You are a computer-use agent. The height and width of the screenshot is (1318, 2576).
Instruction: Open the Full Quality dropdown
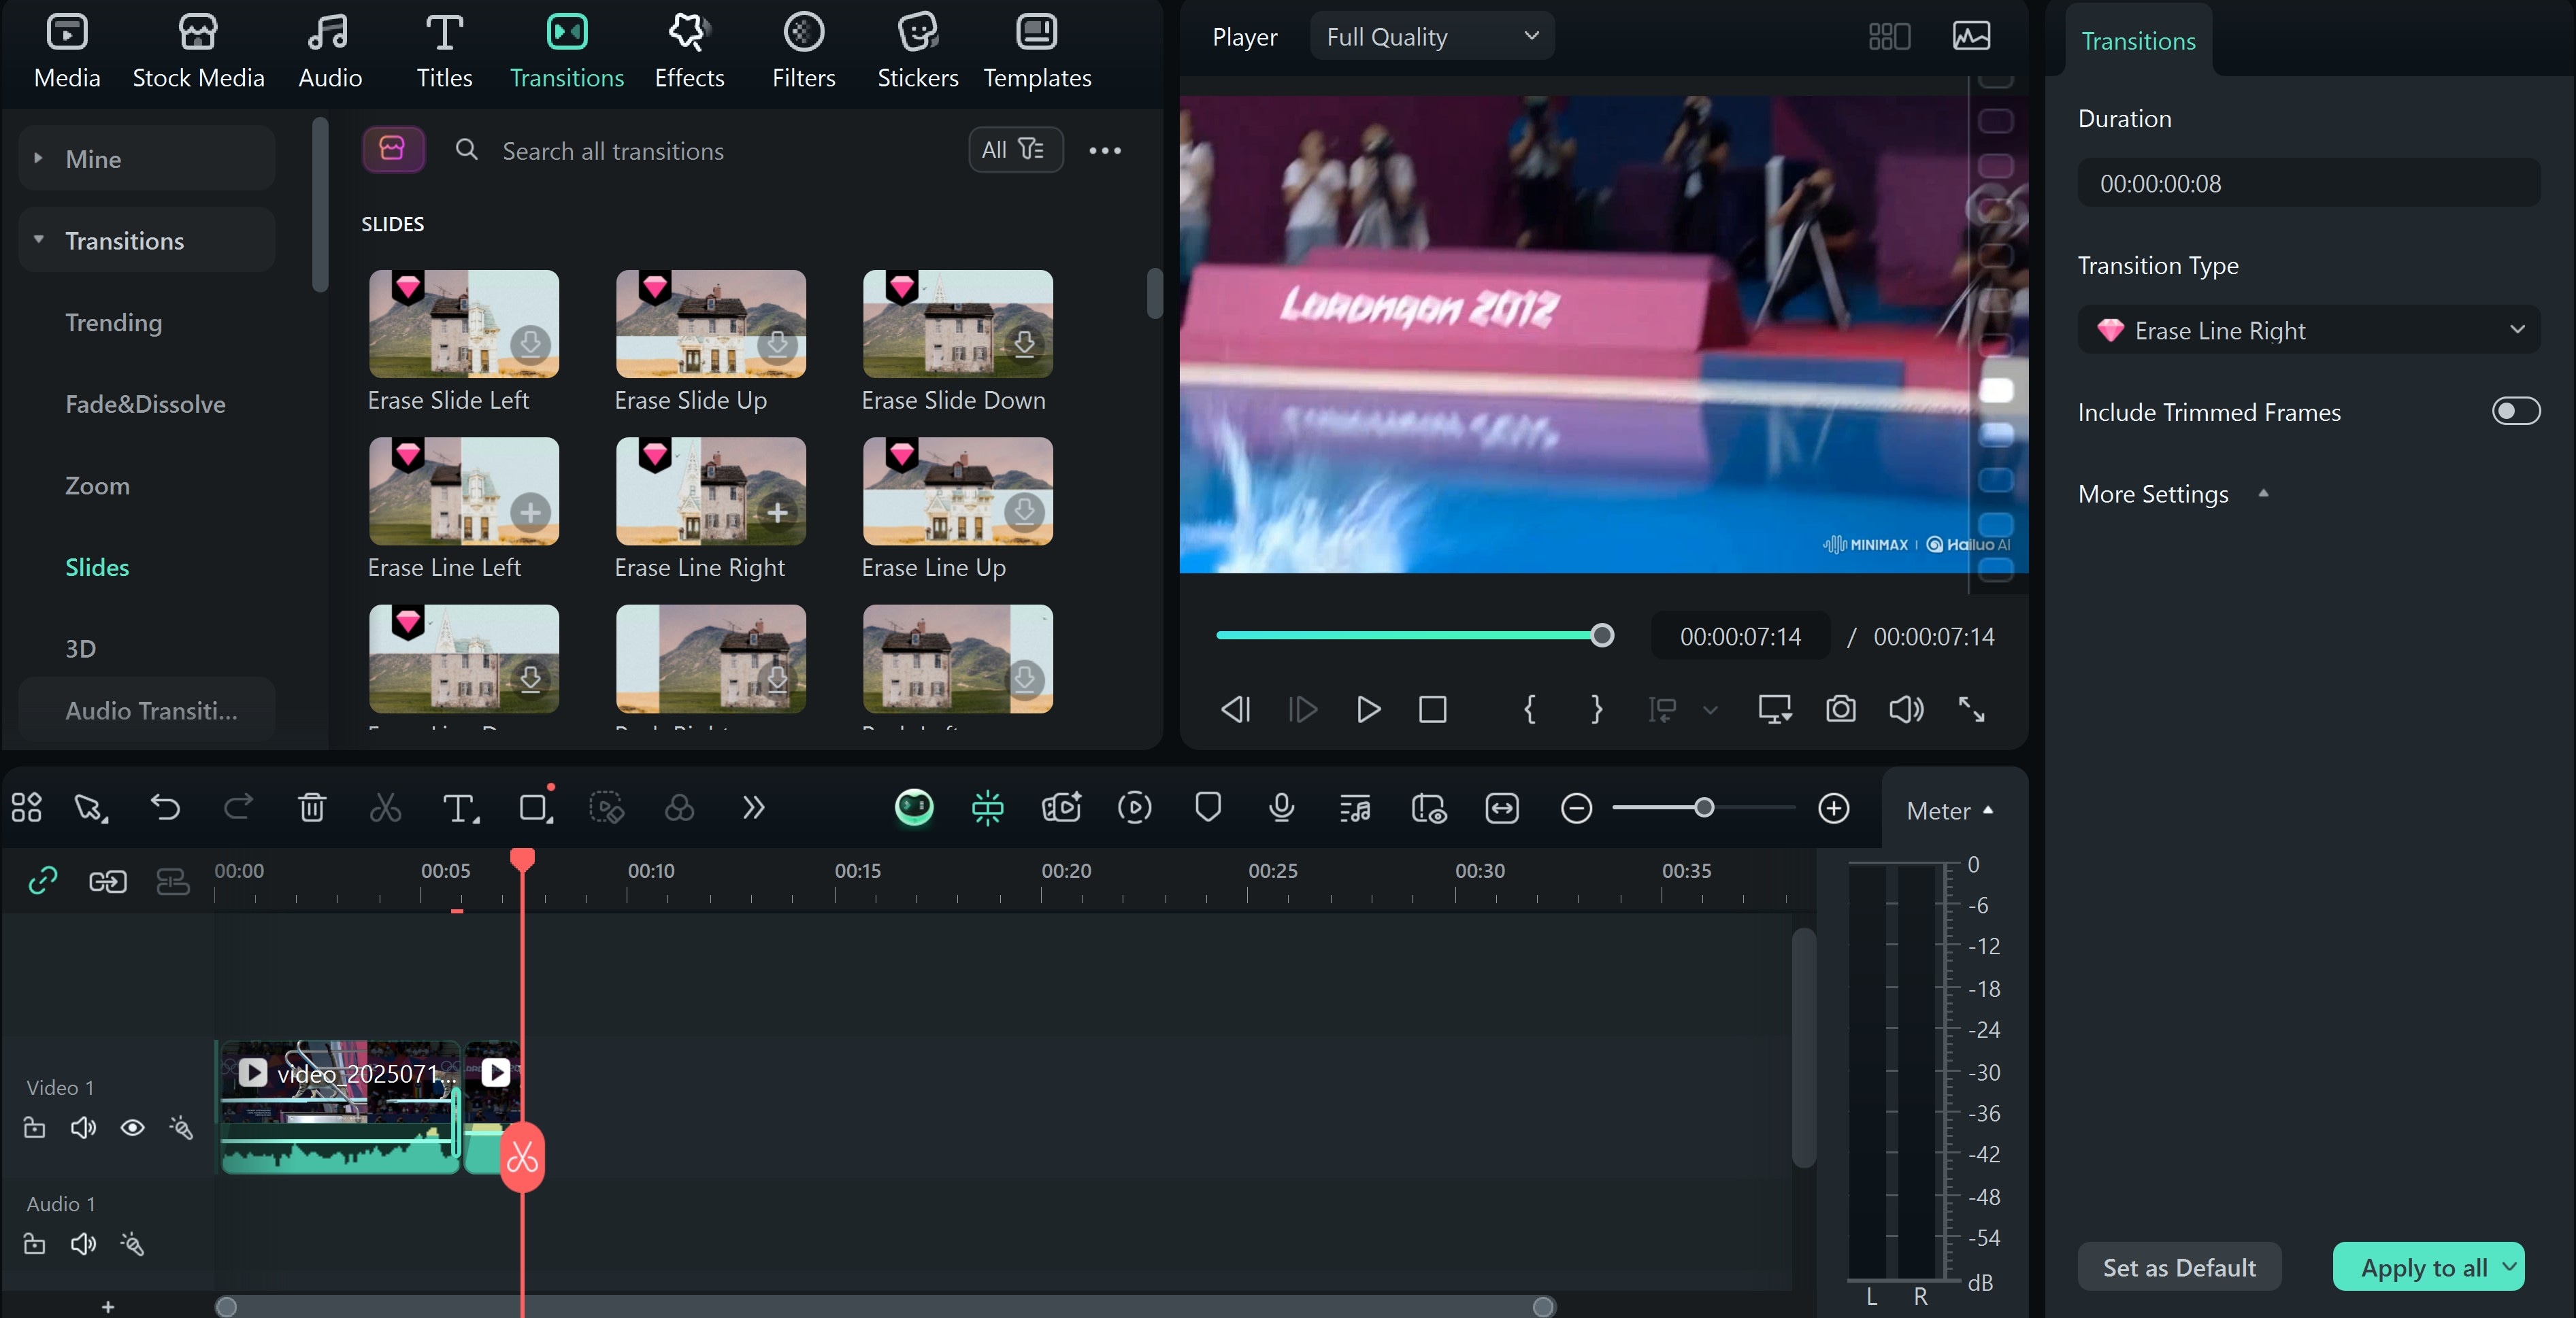click(1432, 37)
